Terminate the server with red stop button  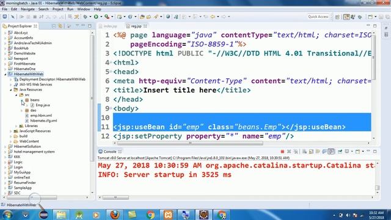pyautogui.click(x=282, y=152)
